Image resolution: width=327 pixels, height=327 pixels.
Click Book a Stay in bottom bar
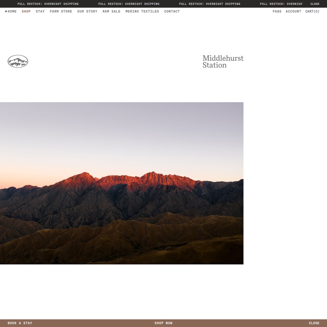tap(20, 323)
